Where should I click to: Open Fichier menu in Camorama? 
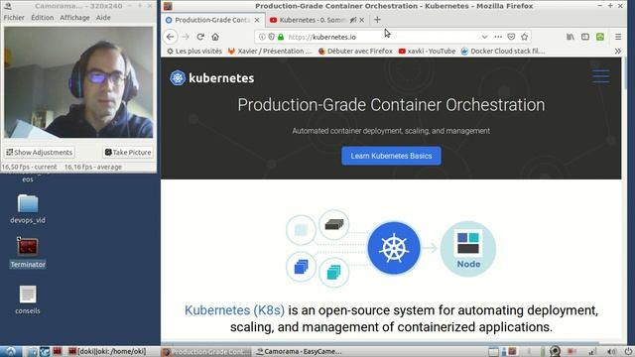coord(14,18)
